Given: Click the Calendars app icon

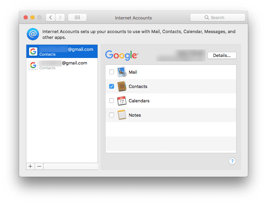Looking at the screenshot, I should 122,101.
